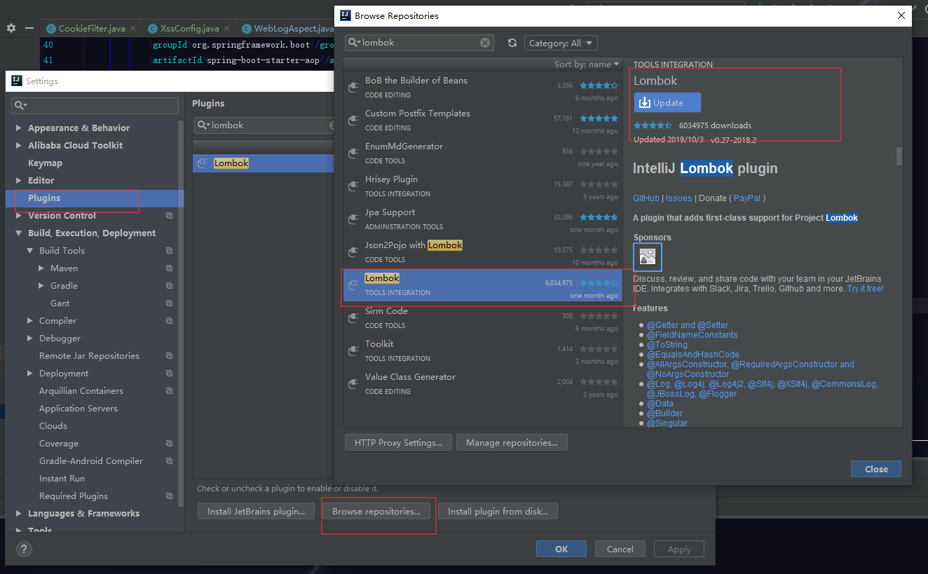Click the Try it free! link
Viewport: 928px width, 574px height.
[x=866, y=289]
